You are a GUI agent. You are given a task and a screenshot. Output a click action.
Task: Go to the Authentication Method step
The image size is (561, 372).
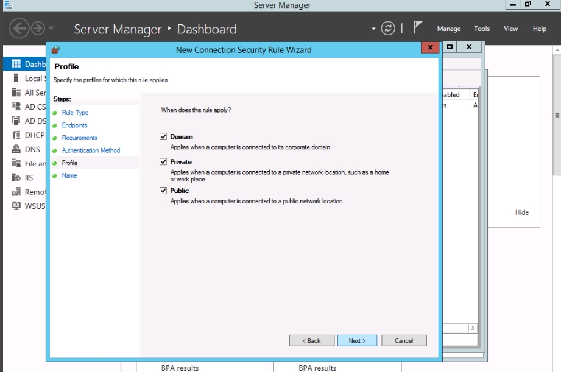coord(91,150)
